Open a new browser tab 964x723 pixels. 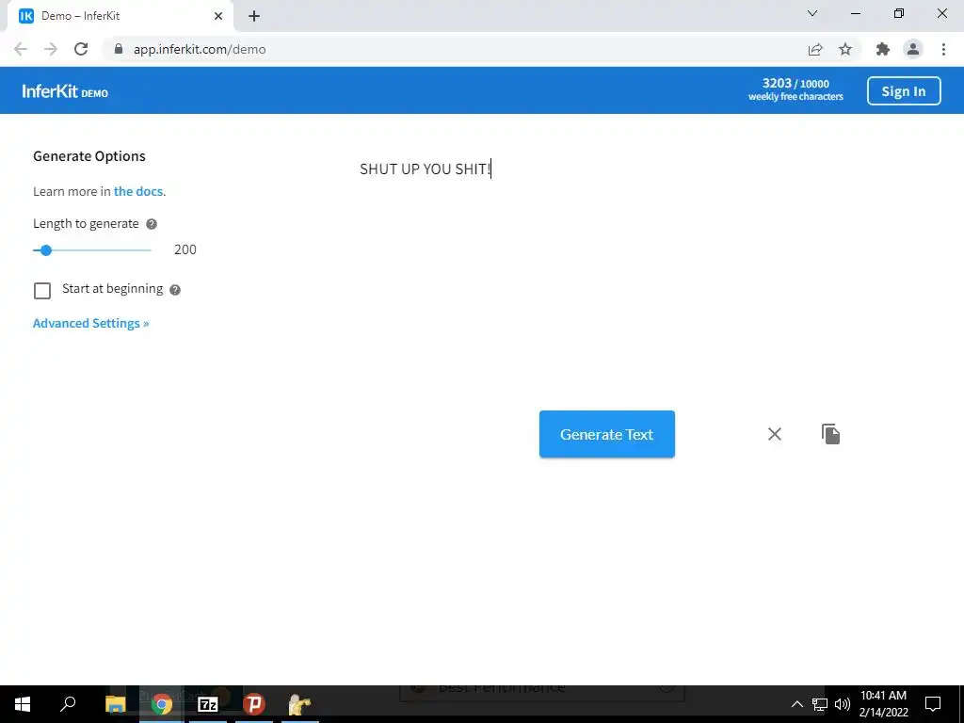tap(254, 16)
